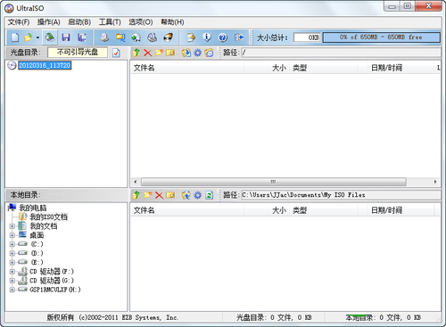
Task: Click the Save floppy disk icon
Action: pos(66,37)
